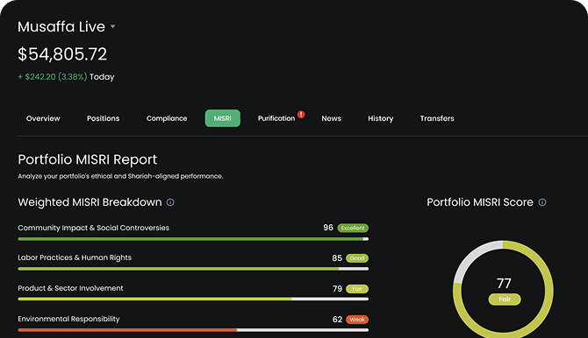Click the Community Impact & Social Controversies progress bar
Screen dimensions: 588x338
[x=193, y=239]
